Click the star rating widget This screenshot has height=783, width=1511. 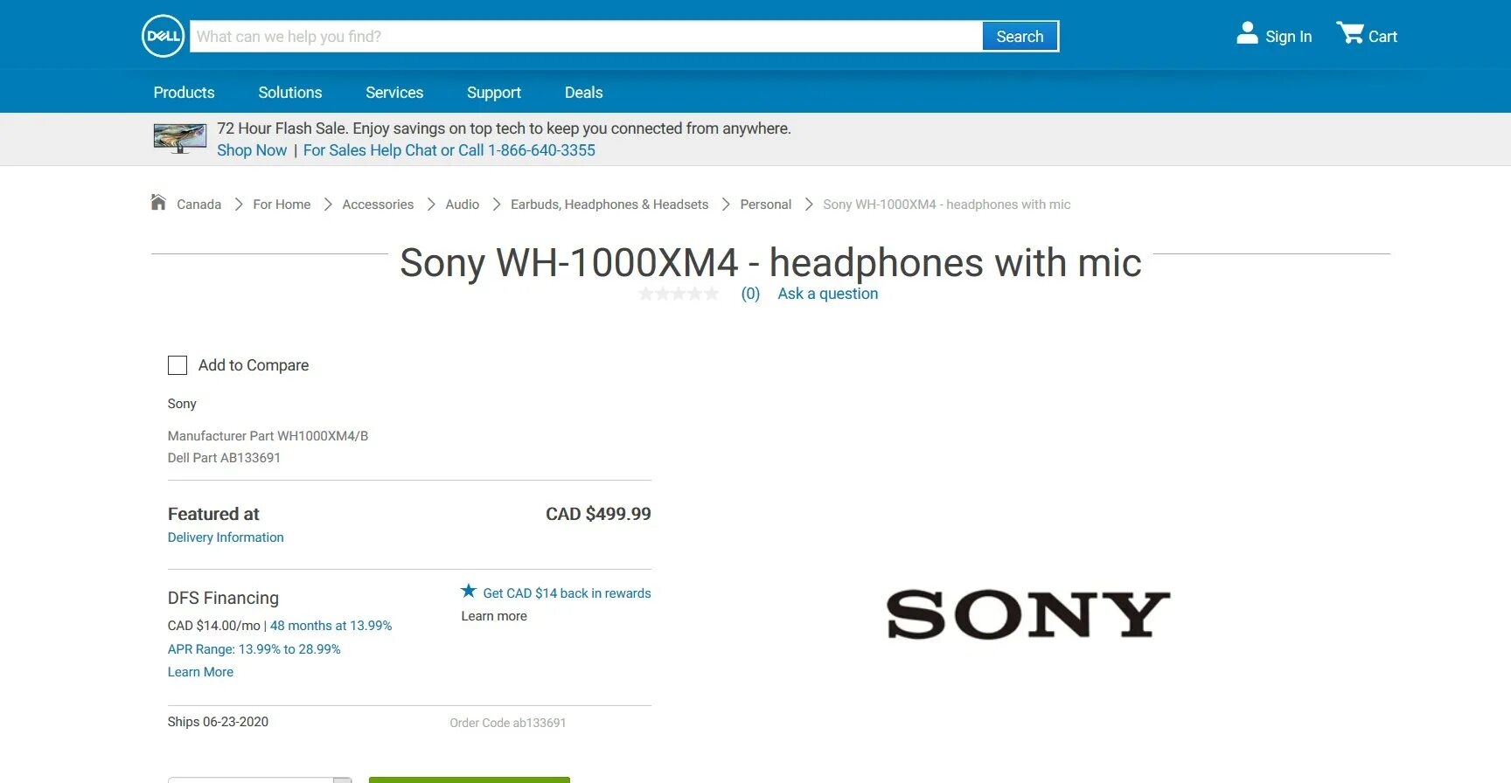pyautogui.click(x=679, y=294)
